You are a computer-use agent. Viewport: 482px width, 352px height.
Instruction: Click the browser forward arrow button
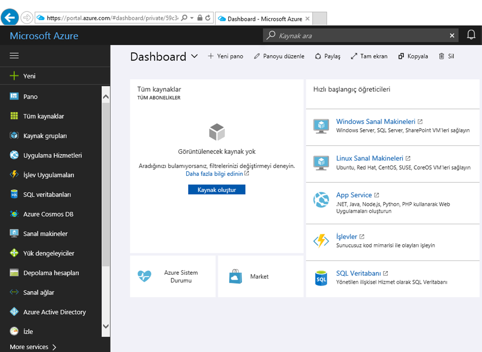pyautogui.click(x=27, y=18)
